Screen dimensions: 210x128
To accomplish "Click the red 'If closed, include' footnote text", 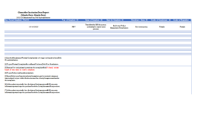I will tap(53, 68).
